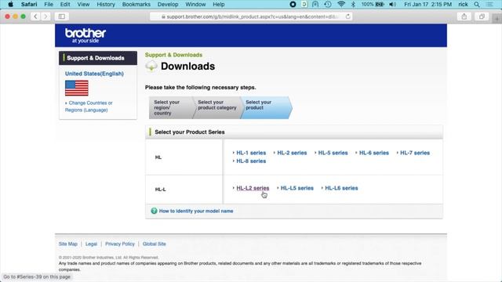This screenshot has height=282, width=502.
Task: Open Spotlight search
Action: click(x=477, y=5)
